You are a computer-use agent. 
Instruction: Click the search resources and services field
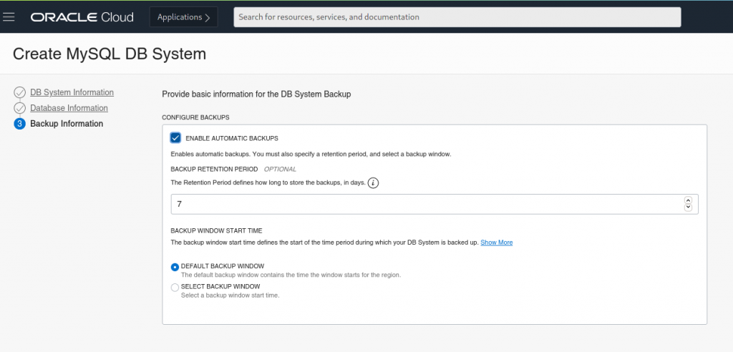[457, 17]
